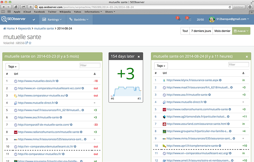Open external link icon next to Volatilité
This screenshot has width=254, height=162.
(26, 43)
